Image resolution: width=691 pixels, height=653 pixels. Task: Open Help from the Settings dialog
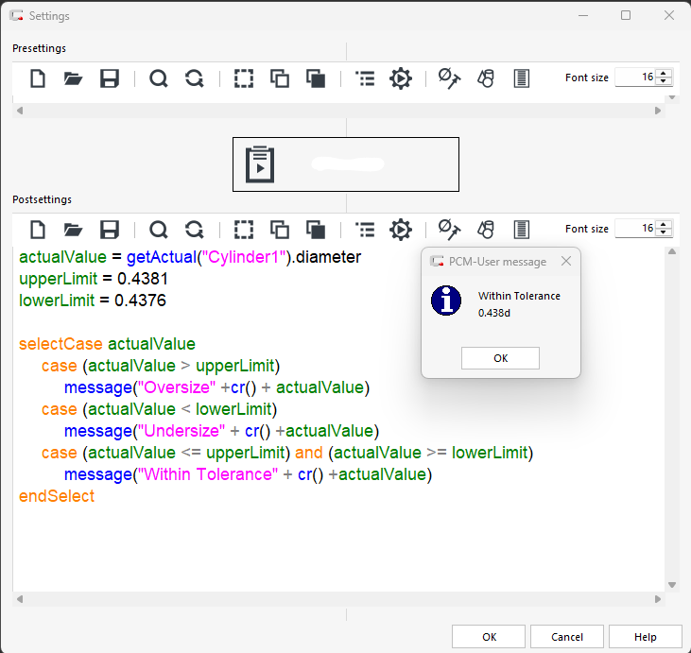(646, 637)
